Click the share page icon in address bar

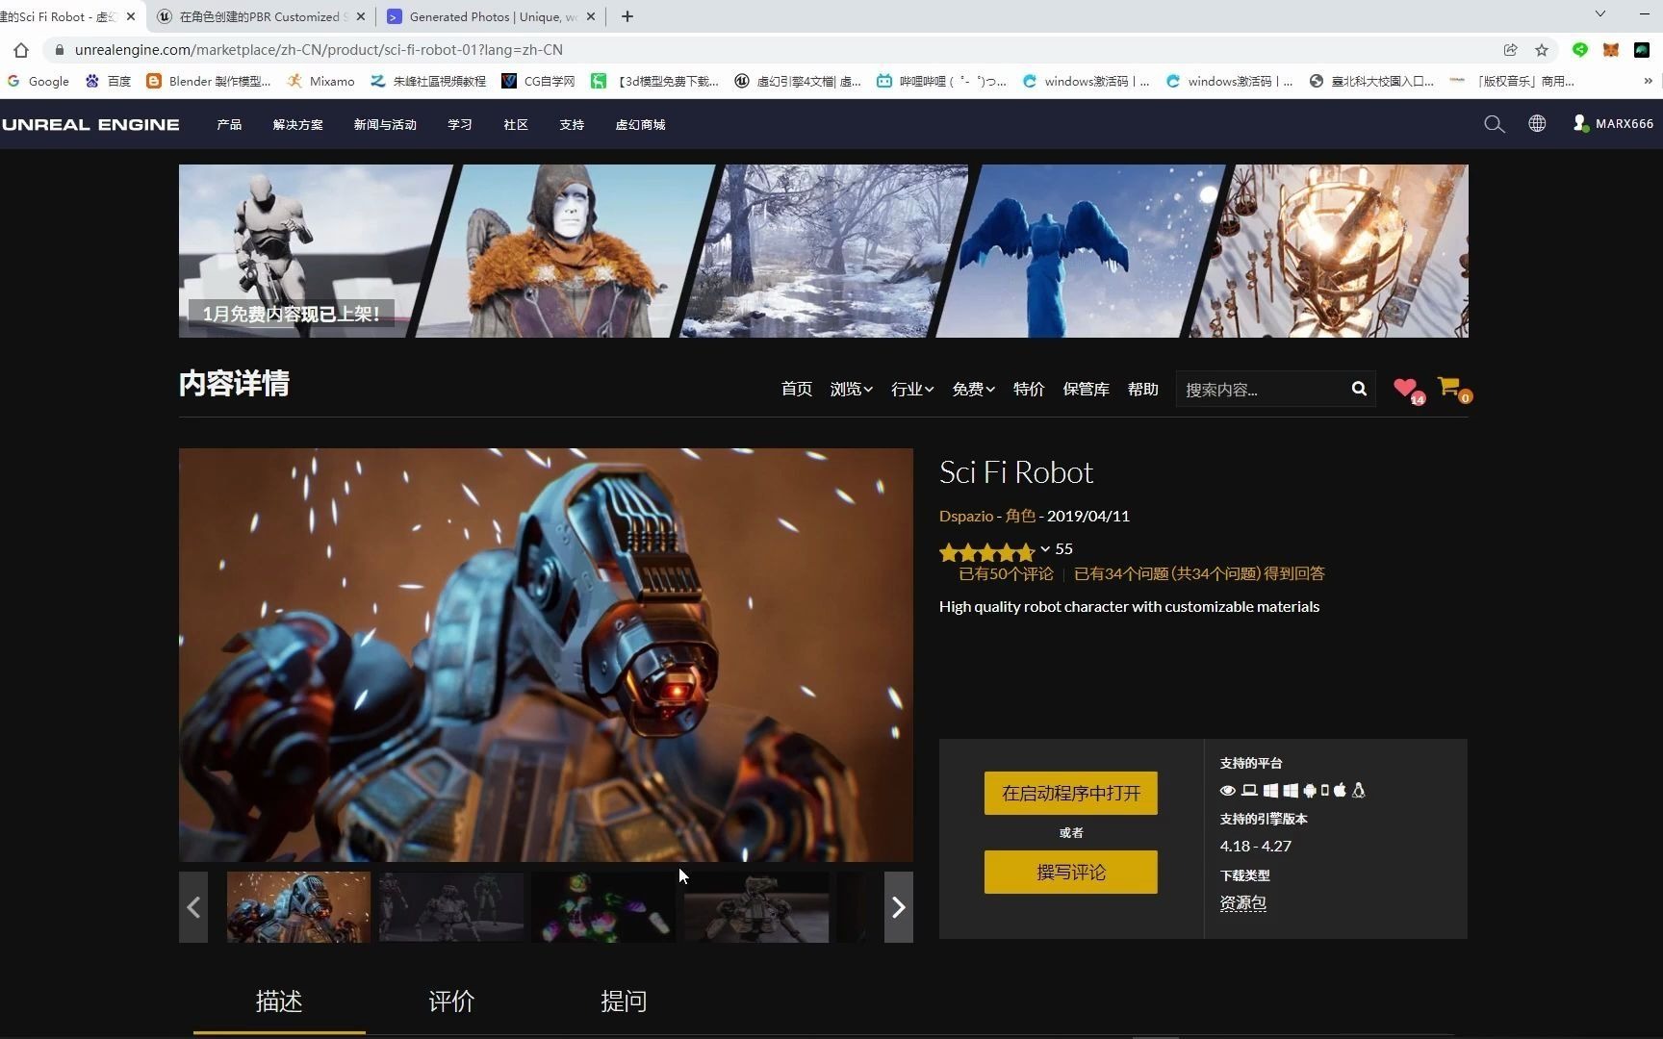[1511, 50]
